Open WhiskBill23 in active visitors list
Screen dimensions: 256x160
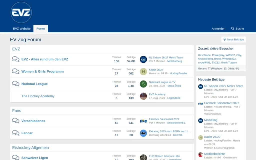point(229,59)
